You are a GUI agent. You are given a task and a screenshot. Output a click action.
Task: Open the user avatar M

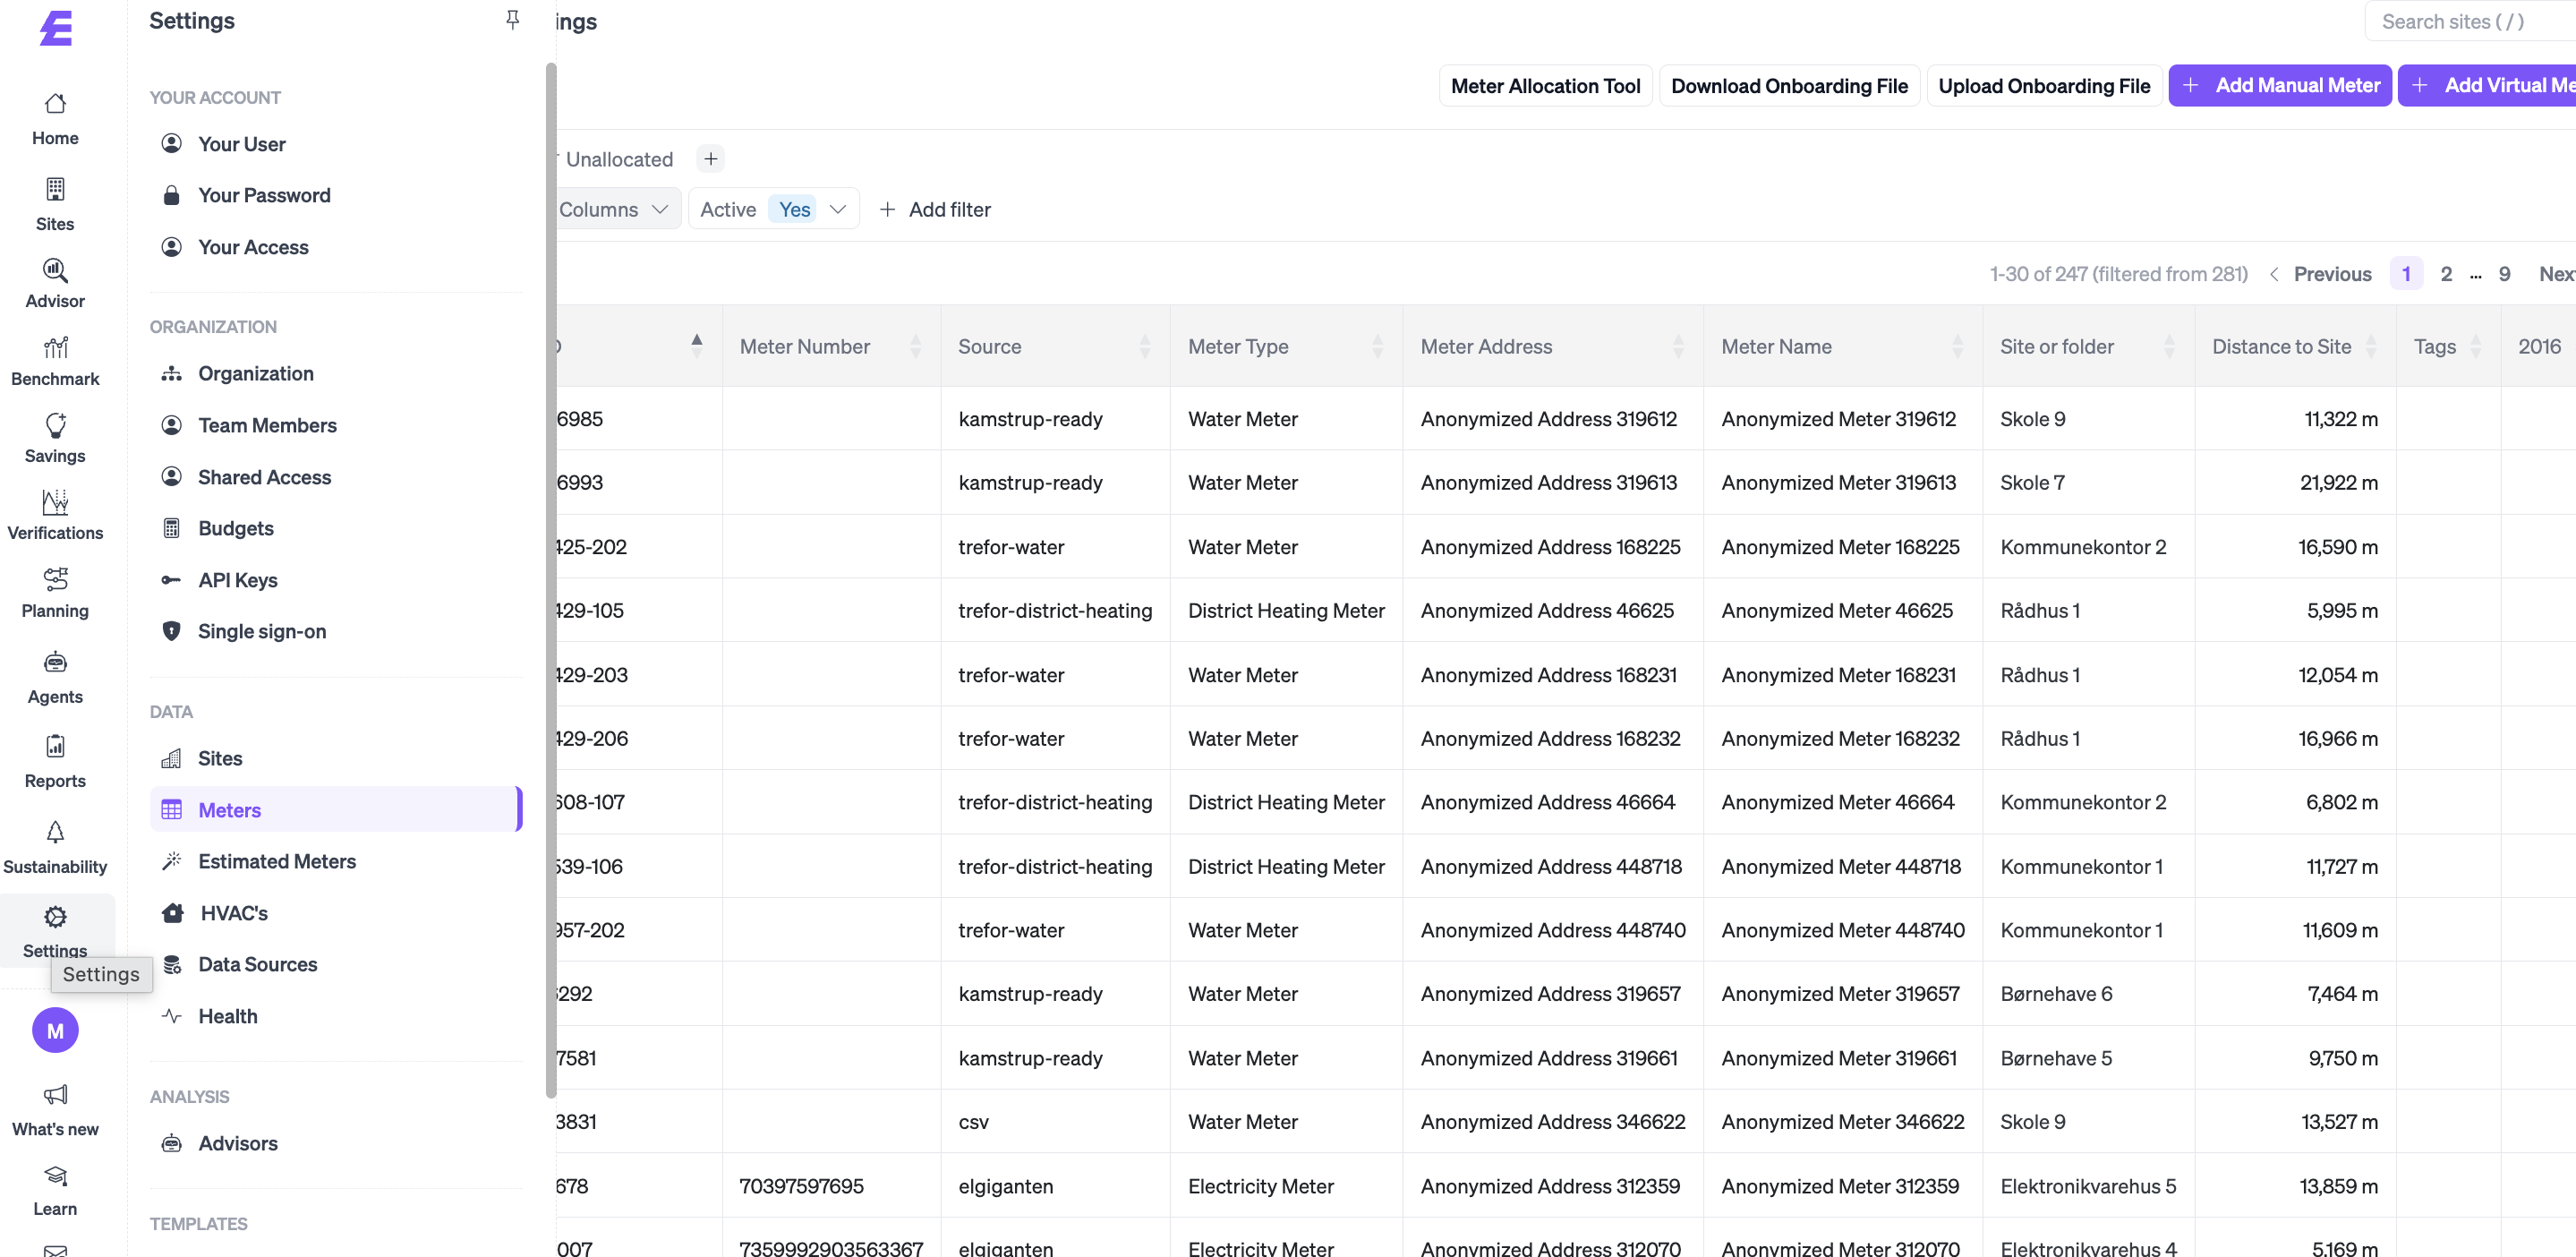click(55, 1031)
